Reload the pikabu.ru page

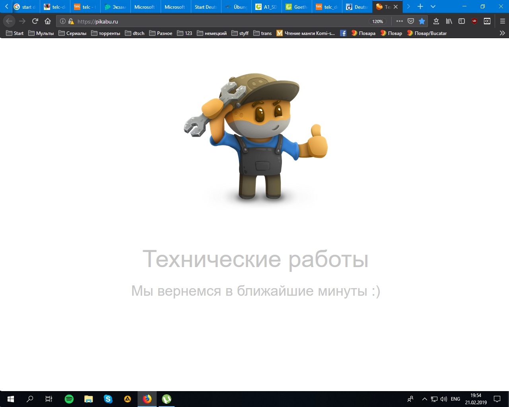point(35,21)
